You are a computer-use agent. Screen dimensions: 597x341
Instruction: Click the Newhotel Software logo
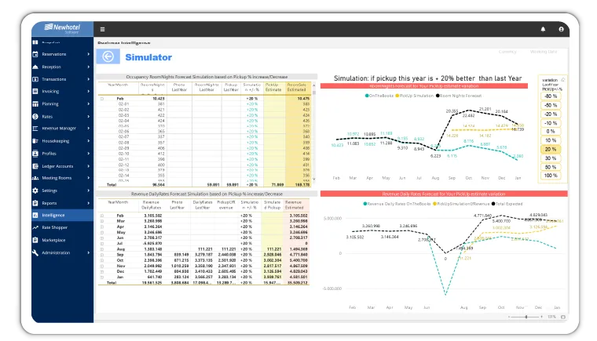[x=62, y=28]
